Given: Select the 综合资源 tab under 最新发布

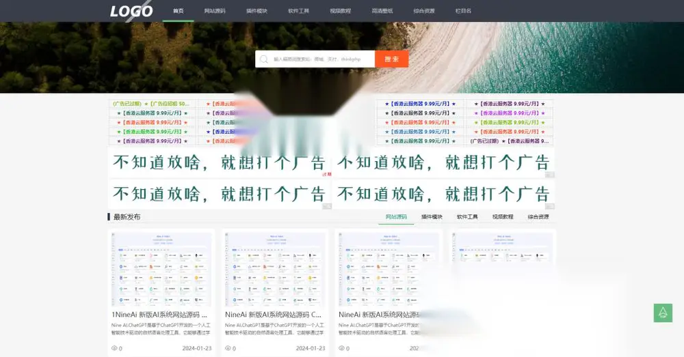Looking at the screenshot, I should click(x=538, y=217).
